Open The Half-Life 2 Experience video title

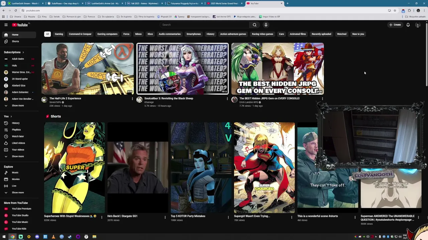pyautogui.click(x=65, y=98)
